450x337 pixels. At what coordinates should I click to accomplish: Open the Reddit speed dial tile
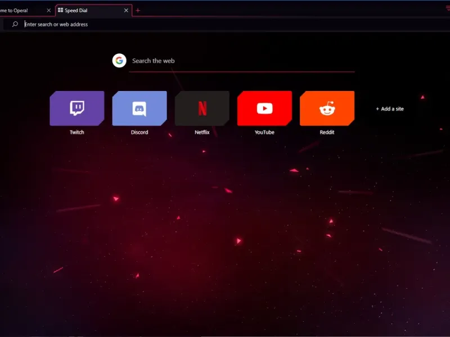pos(327,108)
